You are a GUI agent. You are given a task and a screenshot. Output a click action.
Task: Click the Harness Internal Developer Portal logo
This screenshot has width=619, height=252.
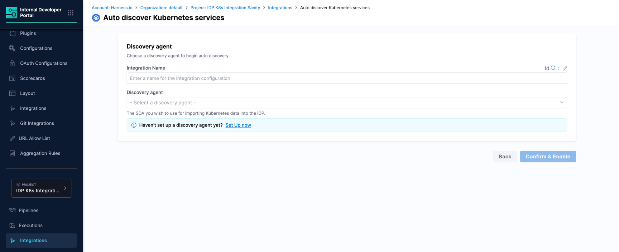pos(11,13)
